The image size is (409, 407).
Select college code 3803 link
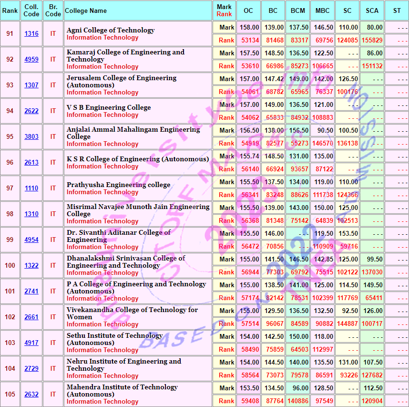click(31, 137)
